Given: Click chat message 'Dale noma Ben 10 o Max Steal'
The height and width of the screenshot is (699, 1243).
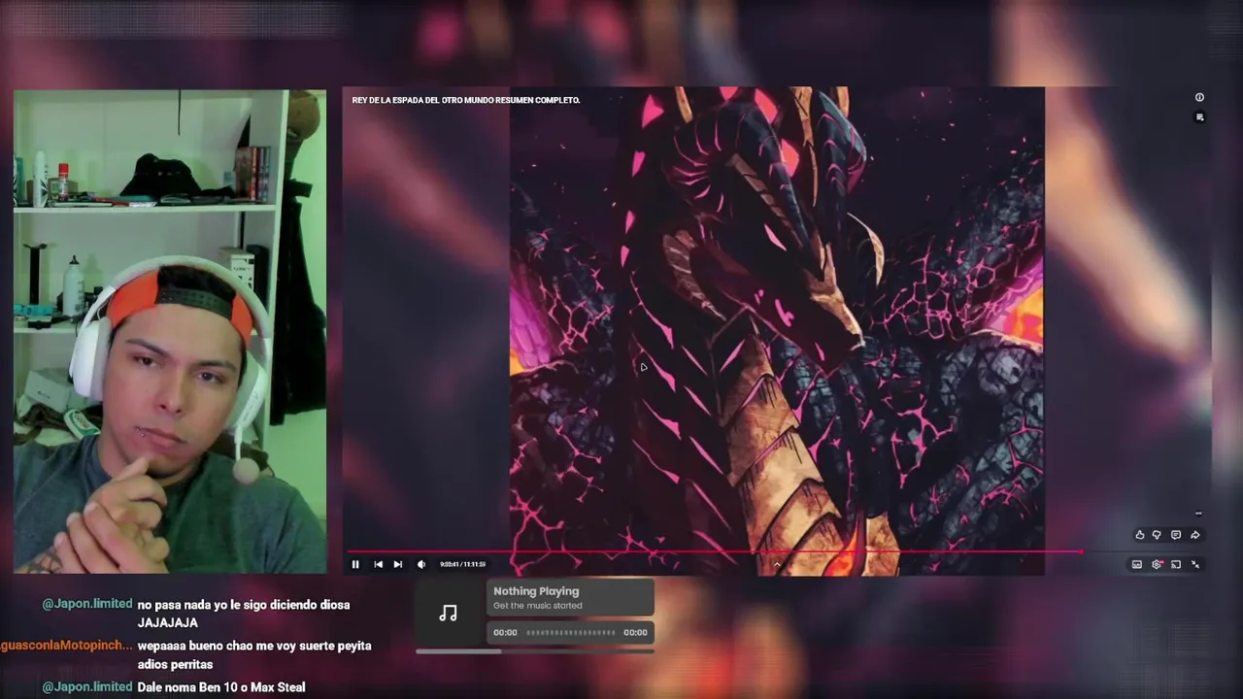Looking at the screenshot, I should pyautogui.click(x=221, y=687).
